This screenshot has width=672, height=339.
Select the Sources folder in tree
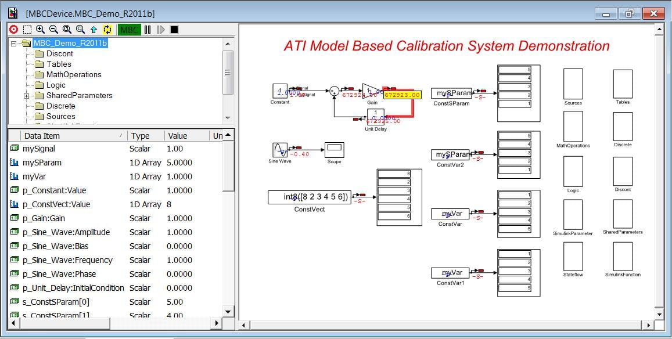tap(60, 117)
